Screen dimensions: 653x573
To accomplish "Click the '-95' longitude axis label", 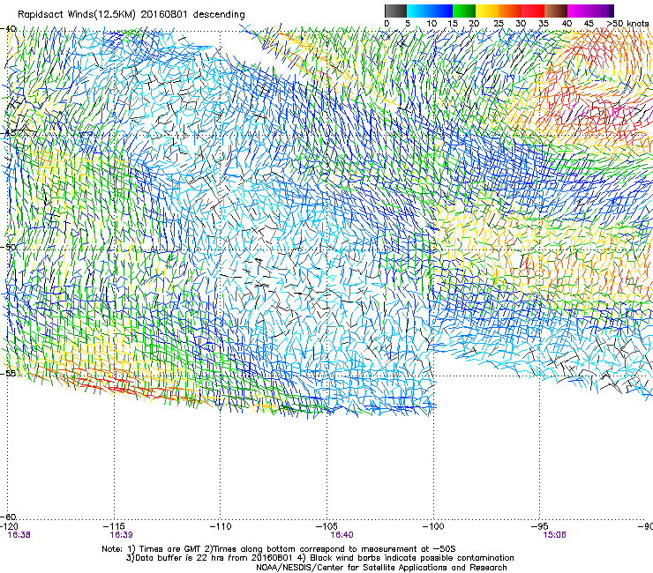I will point(540,526).
